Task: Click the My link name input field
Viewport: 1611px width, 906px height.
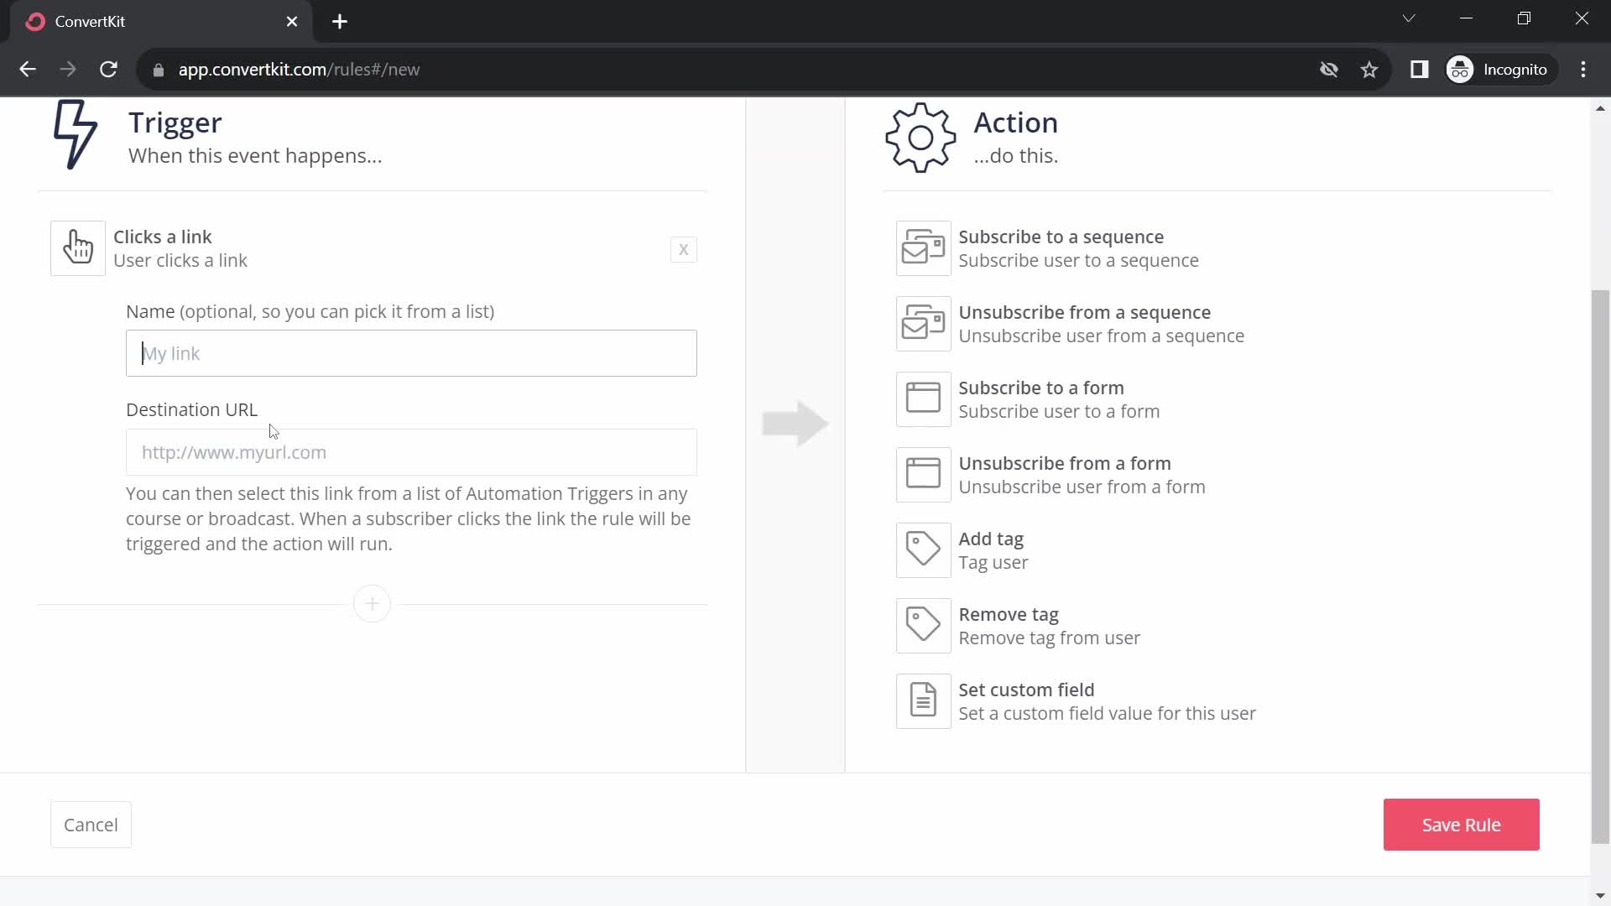Action: point(412,351)
